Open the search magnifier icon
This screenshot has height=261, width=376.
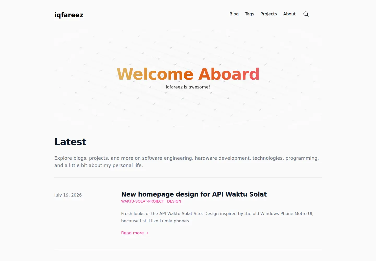click(x=306, y=14)
